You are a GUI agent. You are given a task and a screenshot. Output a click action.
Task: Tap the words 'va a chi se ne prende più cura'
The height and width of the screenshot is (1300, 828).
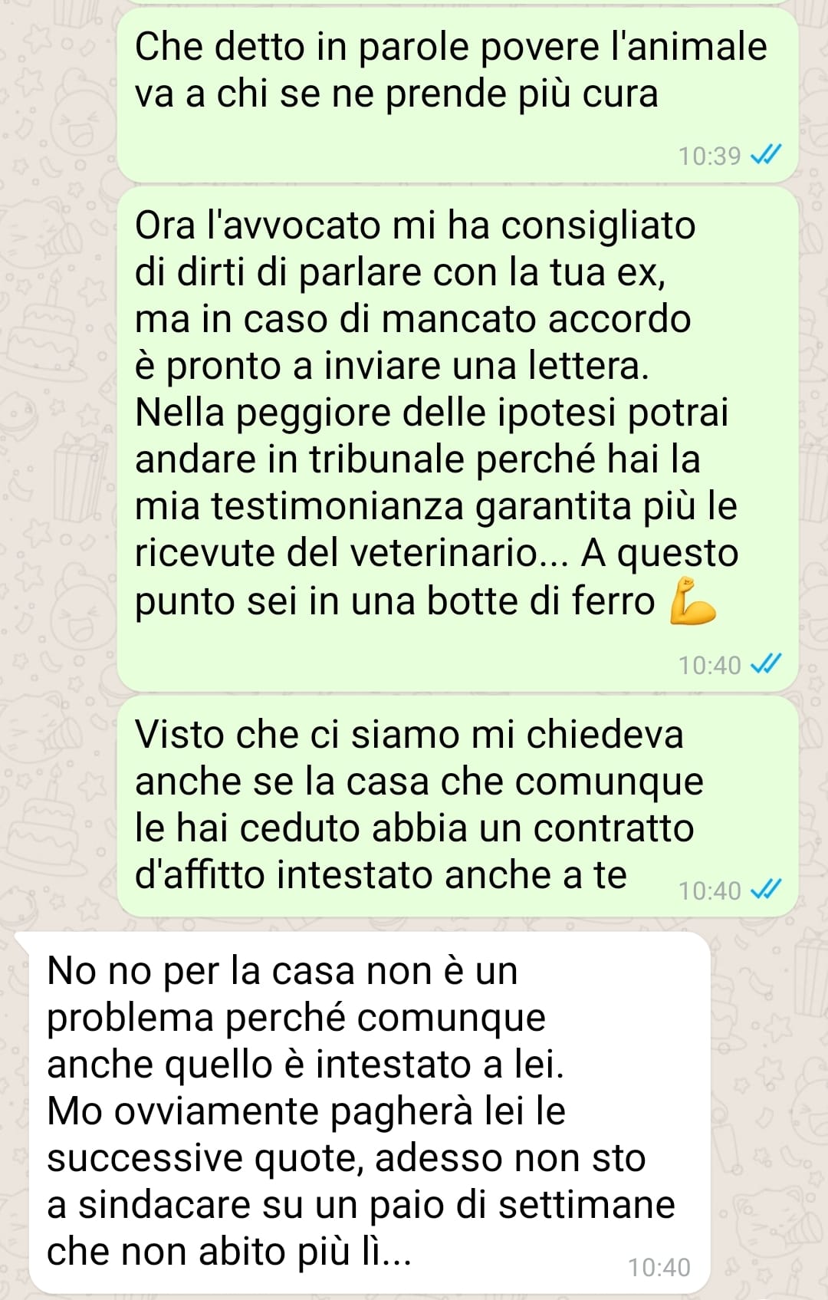click(396, 94)
